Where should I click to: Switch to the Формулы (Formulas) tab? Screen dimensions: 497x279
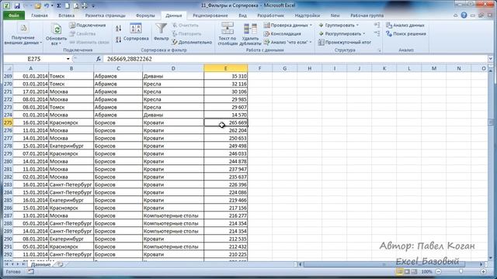(x=145, y=15)
